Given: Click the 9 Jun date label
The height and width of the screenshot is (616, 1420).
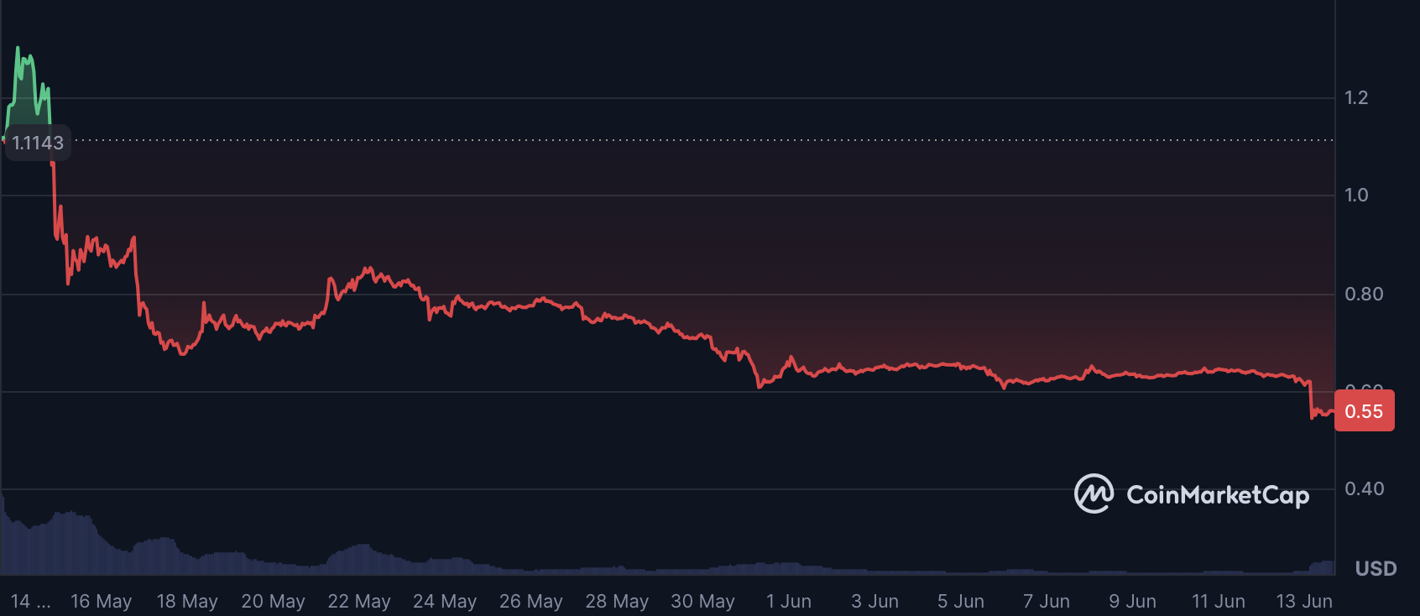Looking at the screenshot, I should pyautogui.click(x=1132, y=602).
